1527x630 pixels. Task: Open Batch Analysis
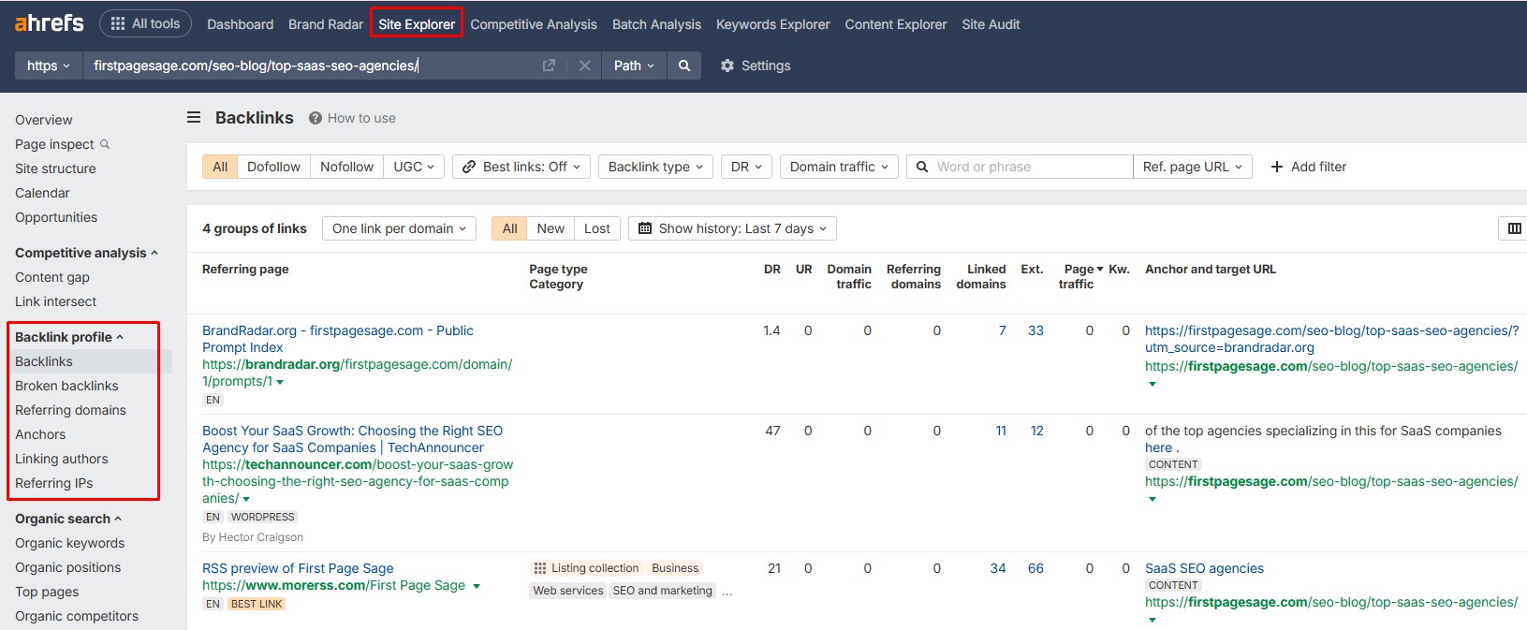[656, 24]
